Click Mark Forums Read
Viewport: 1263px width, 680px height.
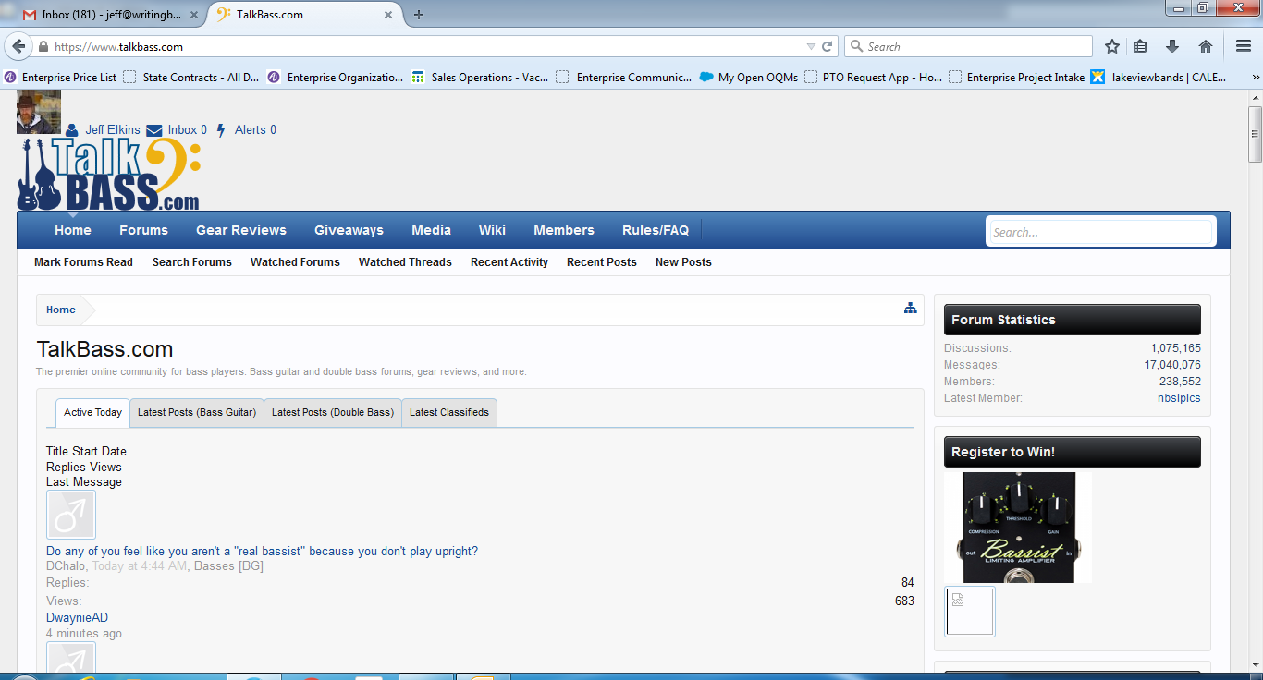click(83, 262)
